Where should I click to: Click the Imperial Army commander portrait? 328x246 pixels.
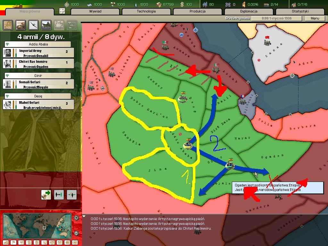coord(8,53)
